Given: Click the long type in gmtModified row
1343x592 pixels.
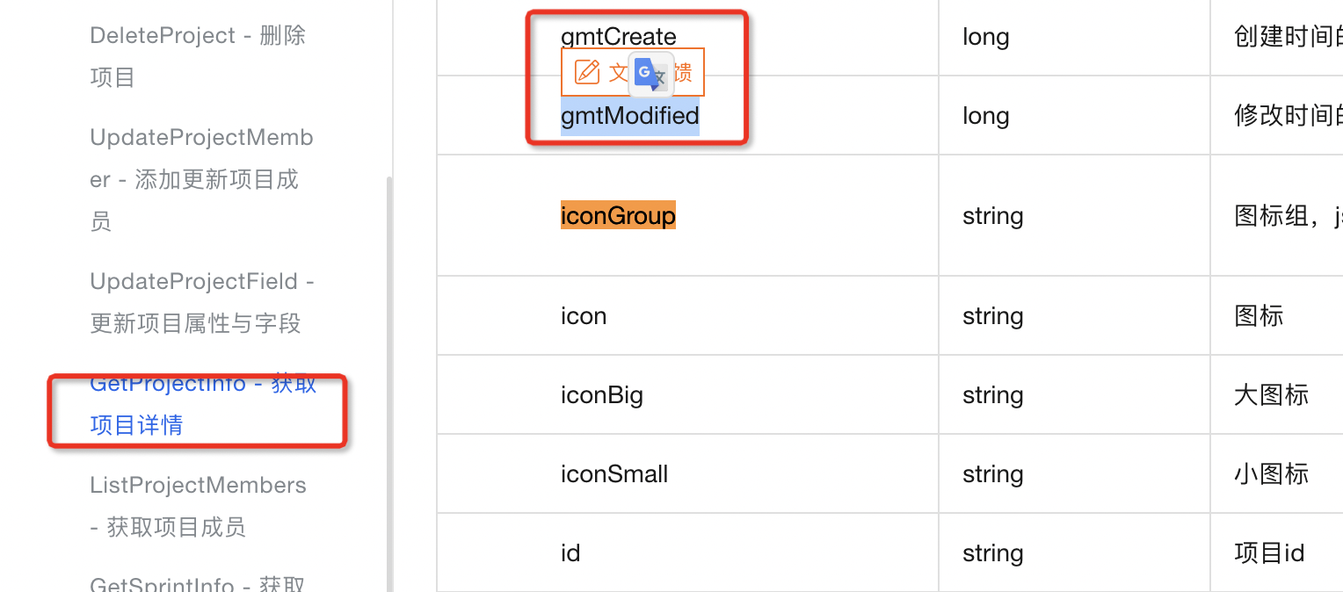Looking at the screenshot, I should [986, 117].
